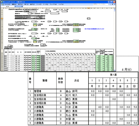Viewport: 139px width, 126px height.
Task: Click scroll-down arrow of vertical scrollbar
Action: point(114,70)
